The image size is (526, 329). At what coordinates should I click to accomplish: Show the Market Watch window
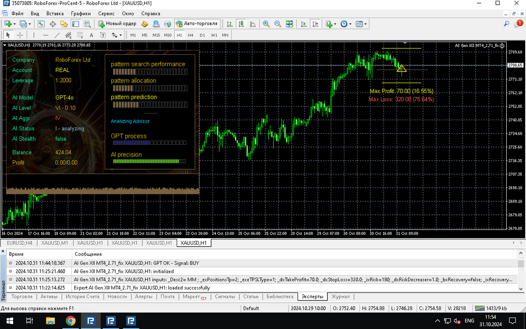coord(41,24)
